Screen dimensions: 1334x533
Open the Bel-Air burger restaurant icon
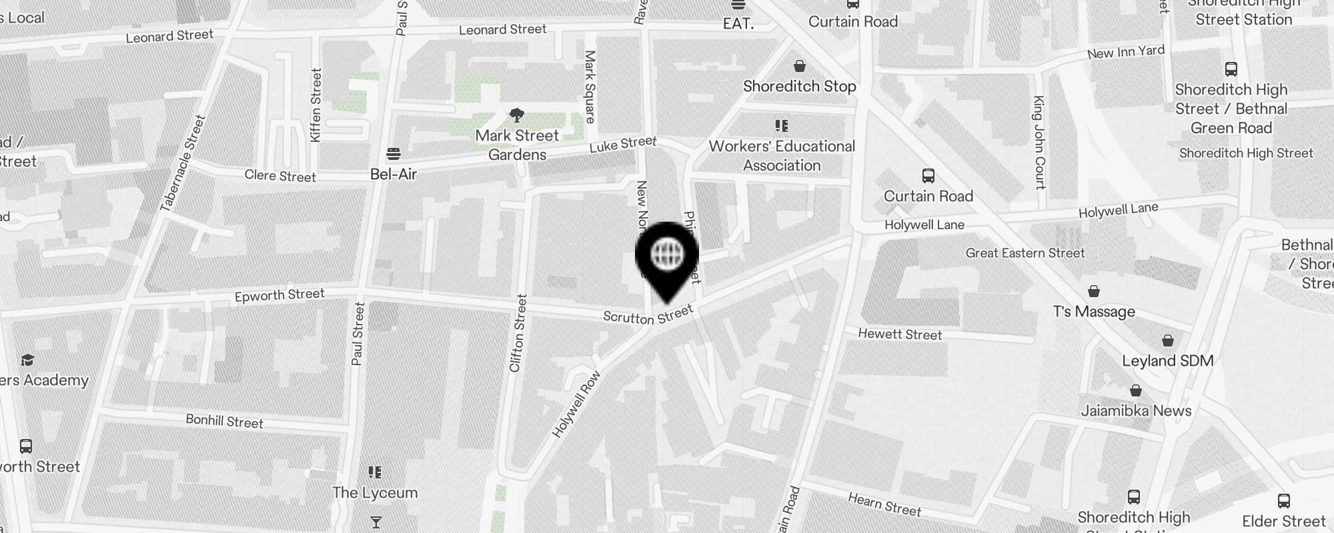point(394,154)
